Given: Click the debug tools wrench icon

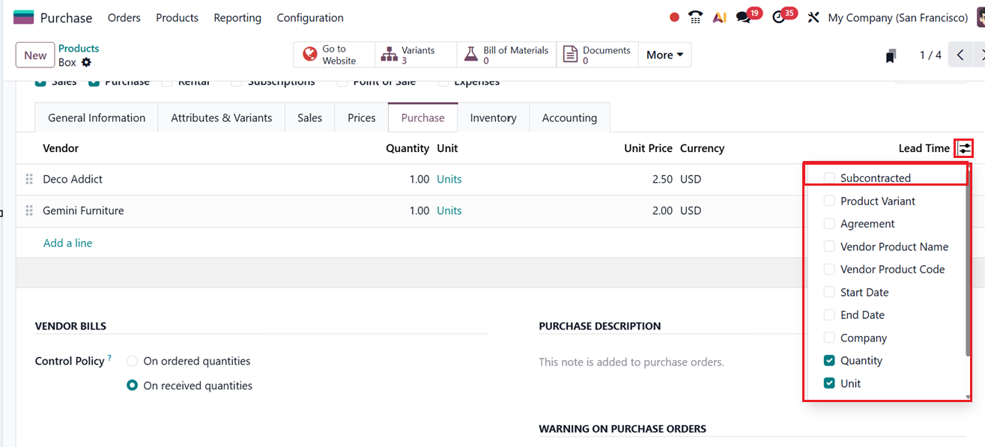Looking at the screenshot, I should [x=813, y=17].
